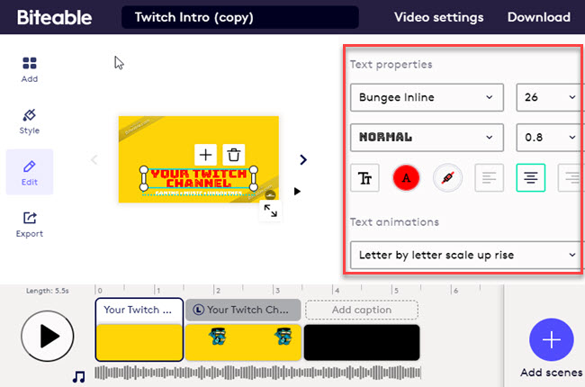The width and height of the screenshot is (585, 387).
Task: Expand the scene preview to fullscreen
Action: (270, 211)
